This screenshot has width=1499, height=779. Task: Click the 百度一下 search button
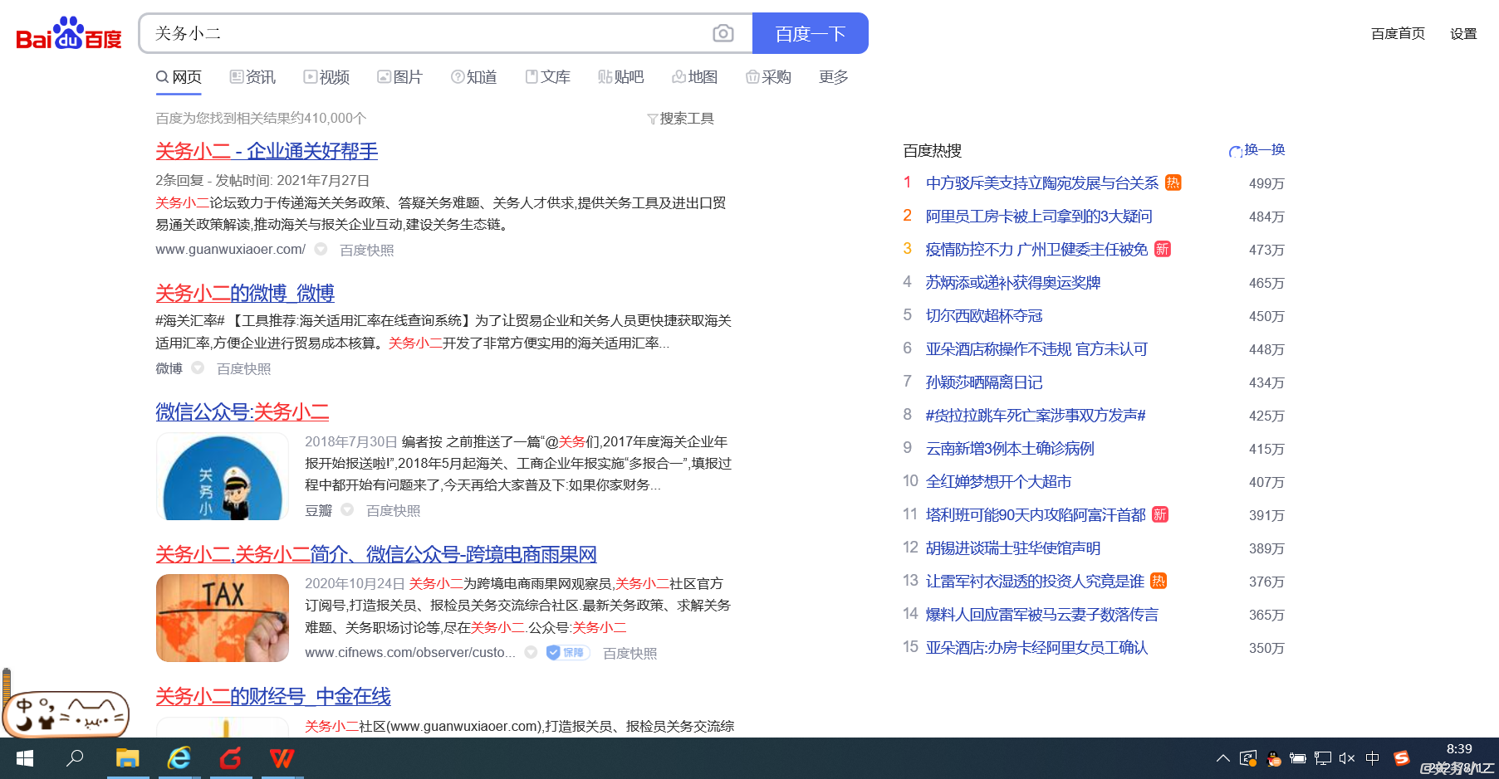[811, 33]
